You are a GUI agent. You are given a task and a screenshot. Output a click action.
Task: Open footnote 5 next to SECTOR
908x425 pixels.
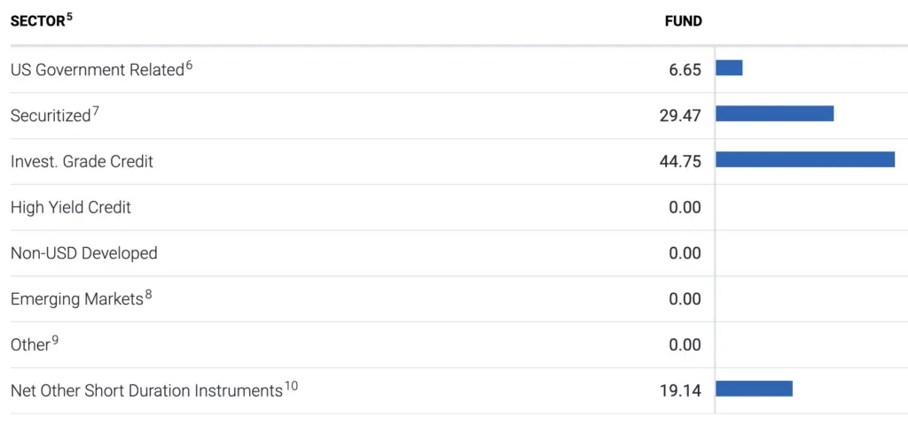[x=69, y=17]
